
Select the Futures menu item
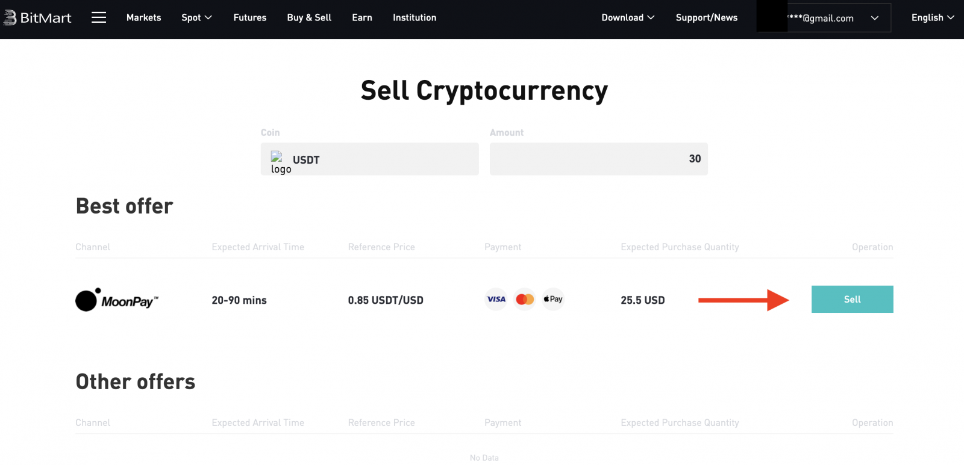point(249,17)
